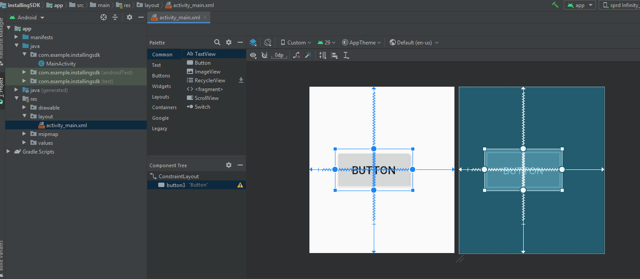
Task: Select Button in the palette list
Action: point(202,63)
